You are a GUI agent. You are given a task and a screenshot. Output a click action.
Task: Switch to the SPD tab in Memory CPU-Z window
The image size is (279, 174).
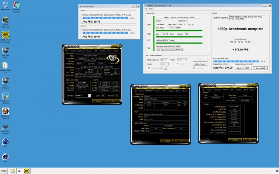pos(232,90)
